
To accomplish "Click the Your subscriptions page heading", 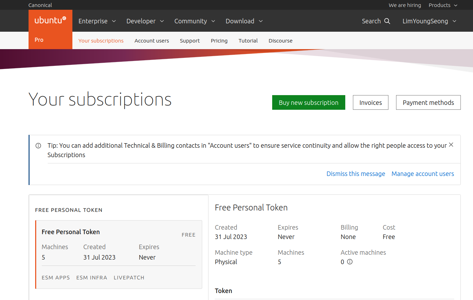I will 100,99.
